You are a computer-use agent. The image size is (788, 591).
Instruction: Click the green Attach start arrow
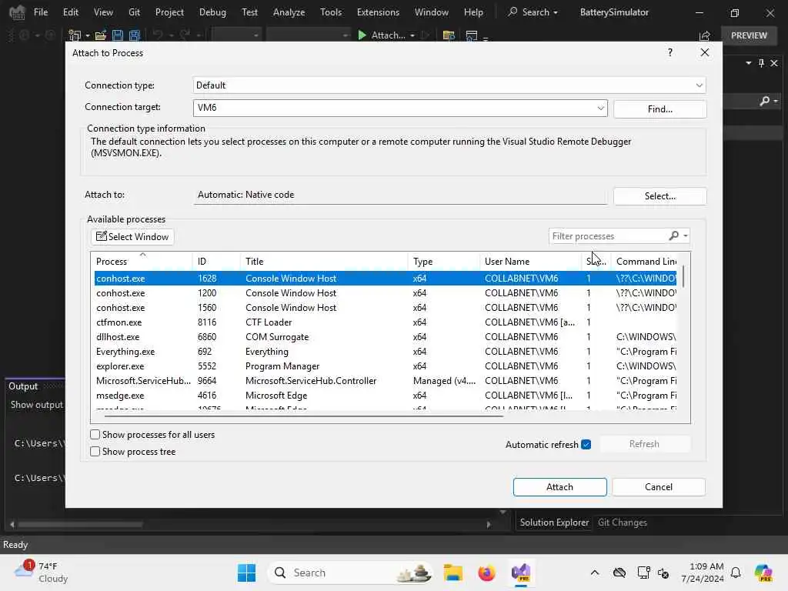pyautogui.click(x=362, y=35)
